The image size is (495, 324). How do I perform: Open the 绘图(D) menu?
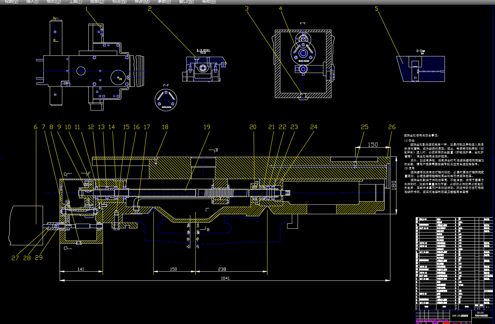(97, 2)
